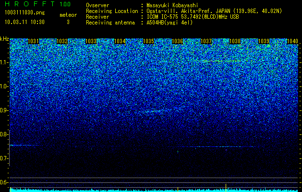Click the 1.0 frequency axis label
The height and width of the screenshot is (192, 302).
(4, 86)
